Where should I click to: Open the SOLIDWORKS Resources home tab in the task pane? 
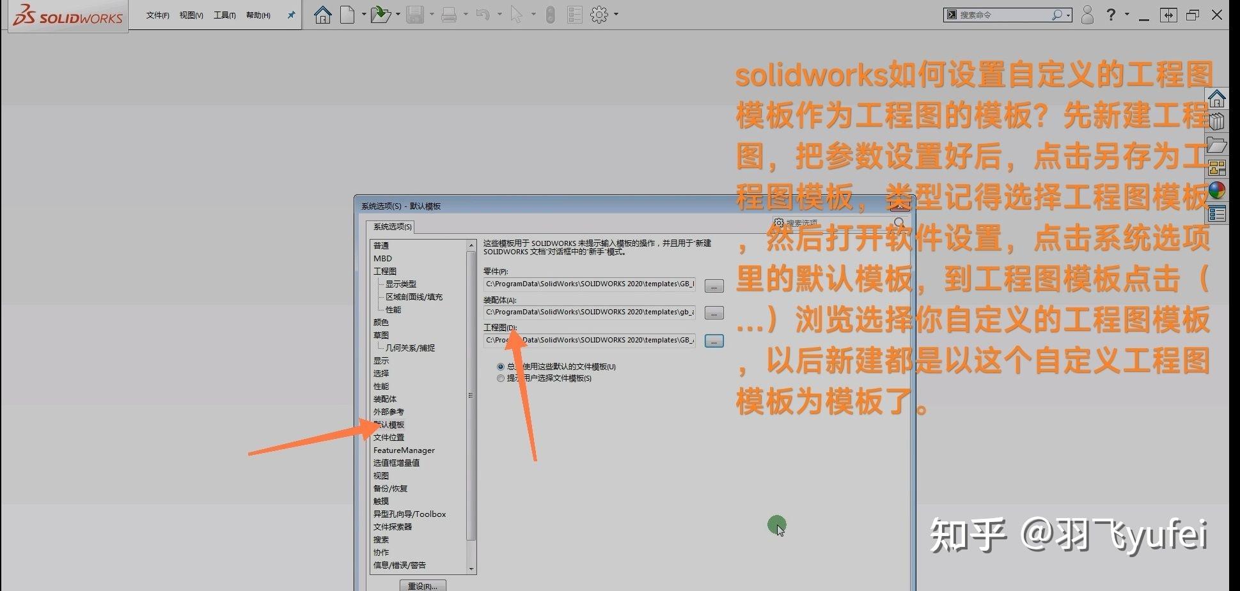[x=1216, y=99]
